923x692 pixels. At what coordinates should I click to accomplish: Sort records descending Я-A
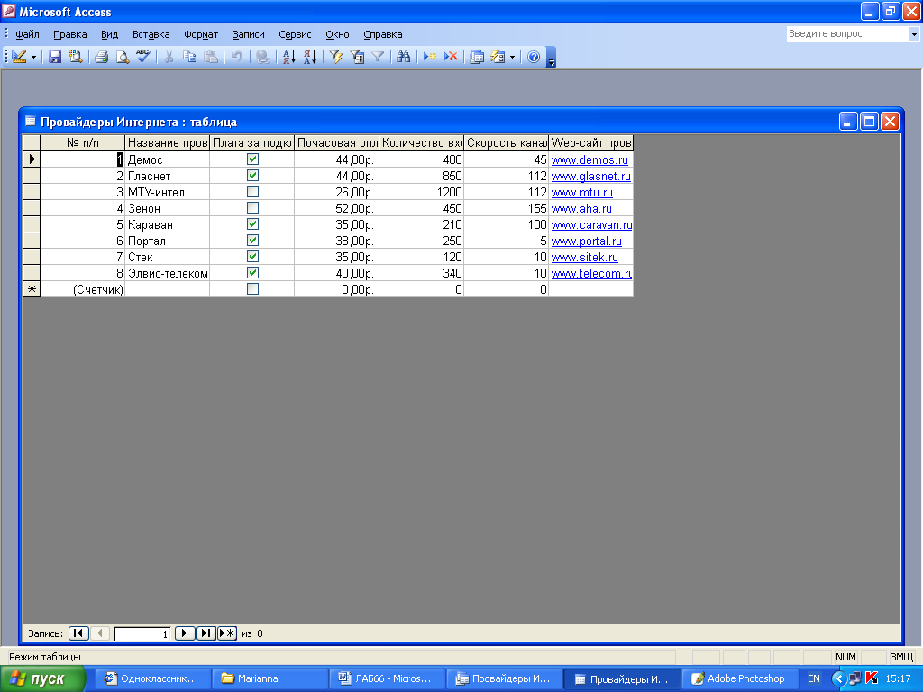tap(310, 57)
